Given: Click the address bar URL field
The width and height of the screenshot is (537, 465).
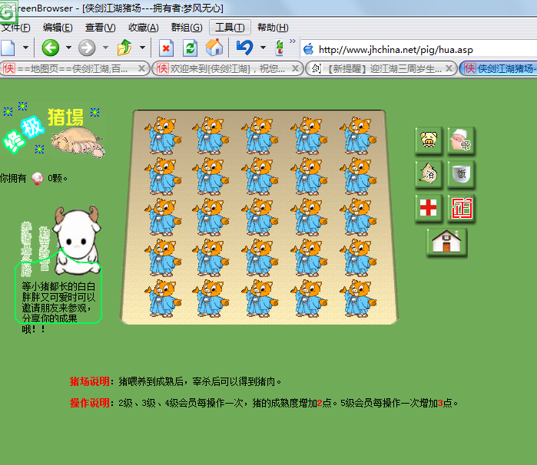Looking at the screenshot, I should tap(419, 50).
